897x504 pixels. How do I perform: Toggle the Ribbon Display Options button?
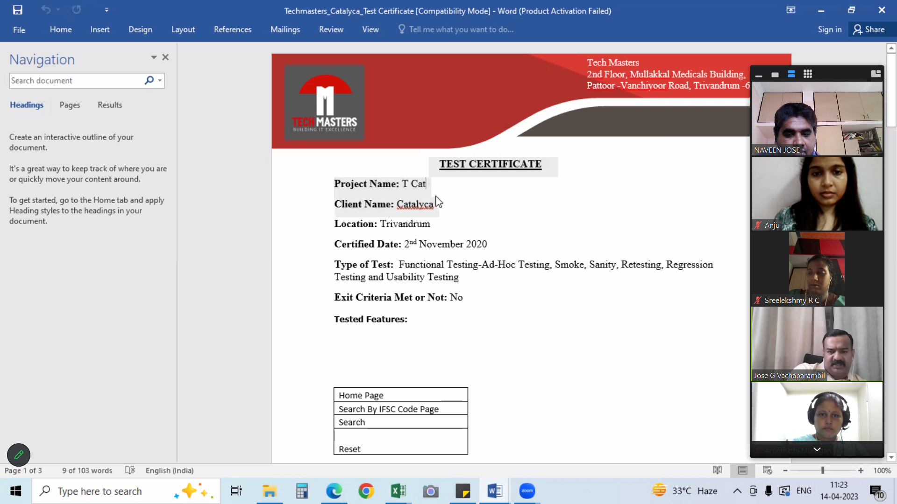click(791, 10)
